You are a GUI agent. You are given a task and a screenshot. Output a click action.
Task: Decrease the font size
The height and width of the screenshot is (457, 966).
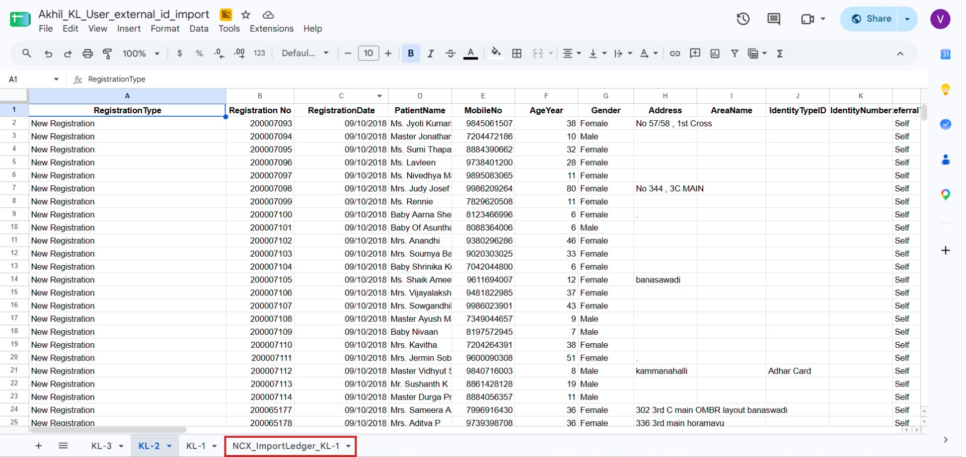[x=348, y=53]
